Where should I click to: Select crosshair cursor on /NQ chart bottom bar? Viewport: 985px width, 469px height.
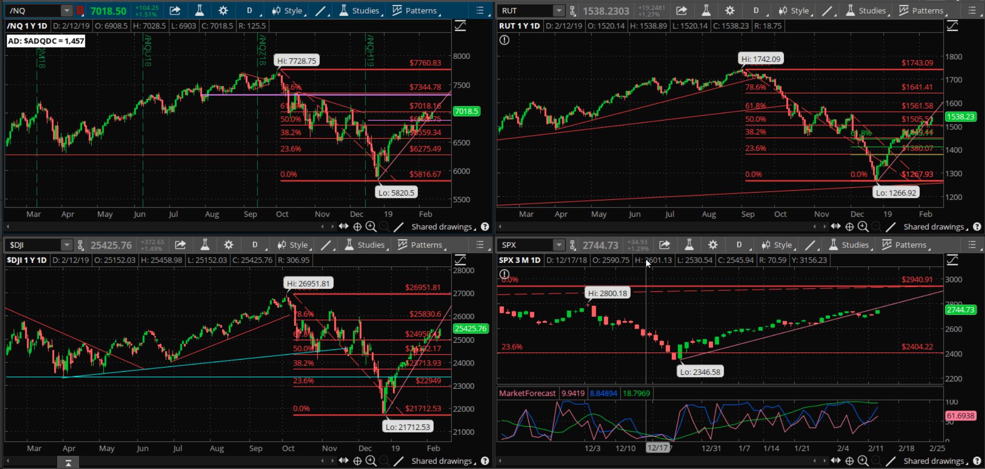[x=357, y=227]
